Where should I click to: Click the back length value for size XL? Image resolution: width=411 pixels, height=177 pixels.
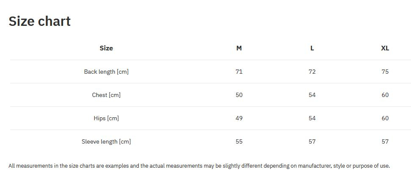(385, 72)
